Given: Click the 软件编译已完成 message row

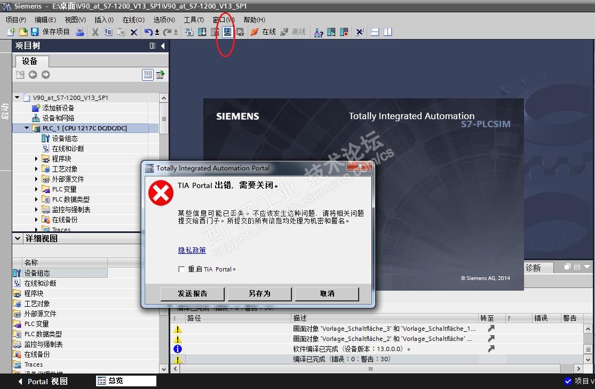Looking at the screenshot, I should click(377, 349).
